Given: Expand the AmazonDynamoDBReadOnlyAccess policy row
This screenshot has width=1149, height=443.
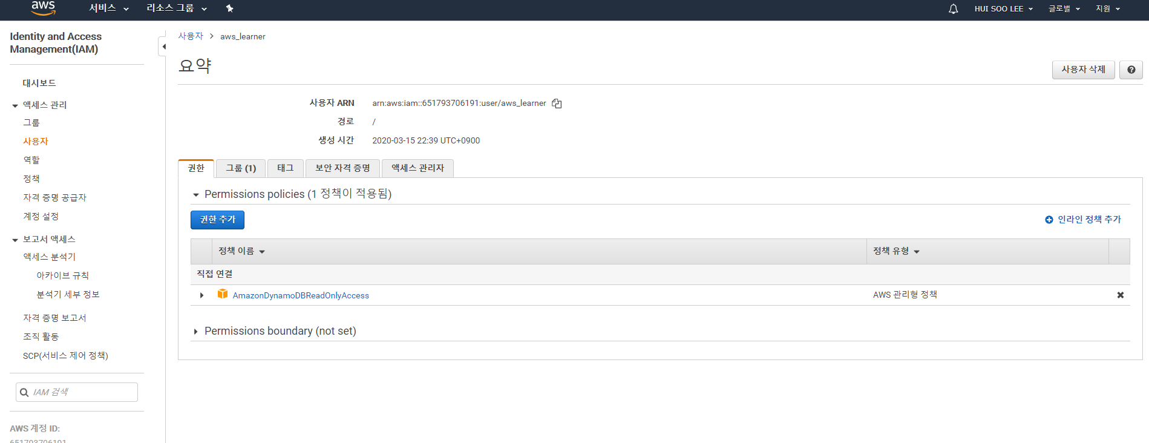Looking at the screenshot, I should [x=201, y=295].
